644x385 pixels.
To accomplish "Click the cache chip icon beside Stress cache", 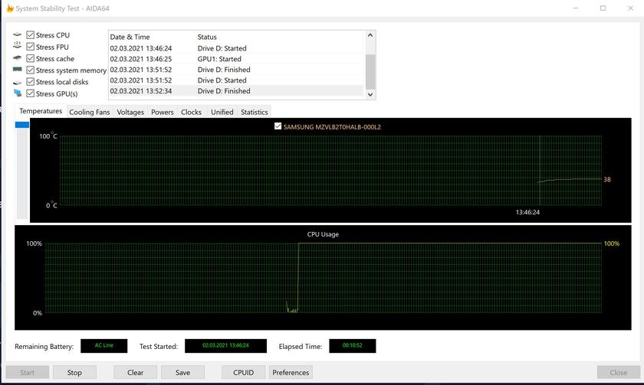I will (x=17, y=58).
